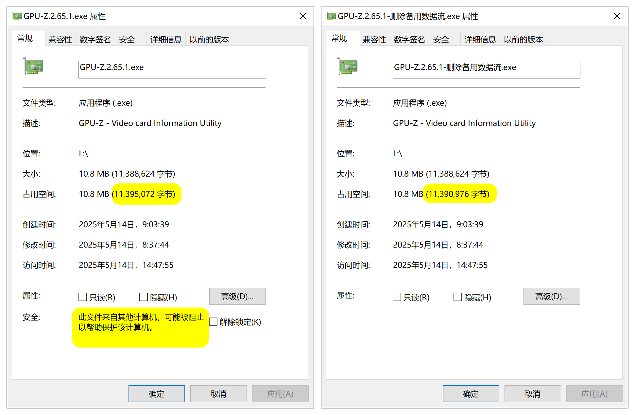The width and height of the screenshot is (635, 415).
Task: Close the right 删除备用数据流 properties window
Action: coord(617,16)
